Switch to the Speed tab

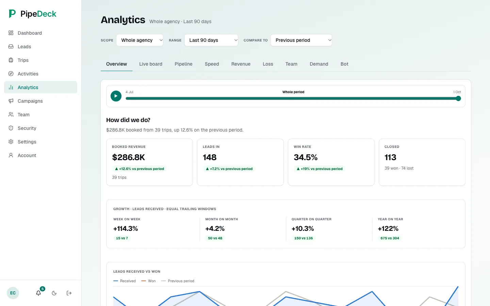pyautogui.click(x=212, y=64)
